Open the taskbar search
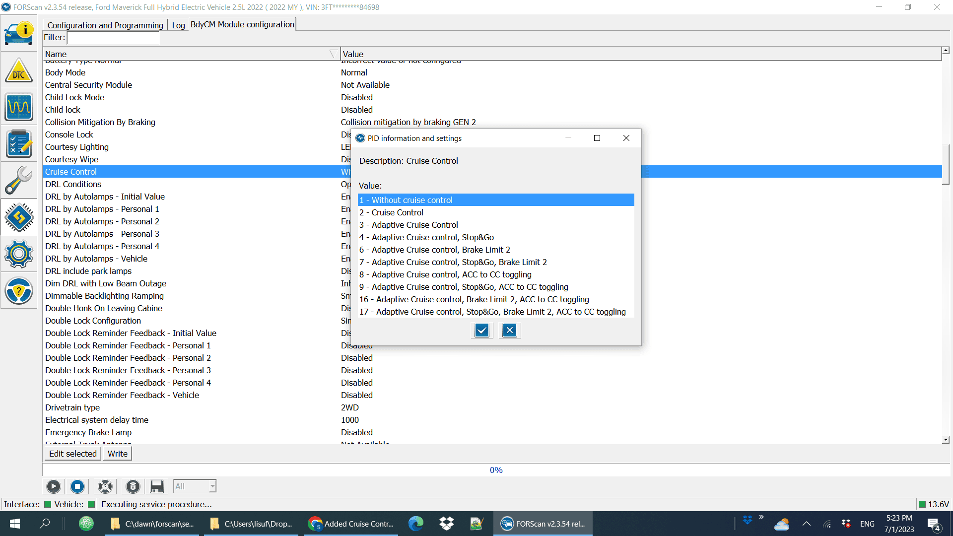Image resolution: width=953 pixels, height=536 pixels. [45, 524]
